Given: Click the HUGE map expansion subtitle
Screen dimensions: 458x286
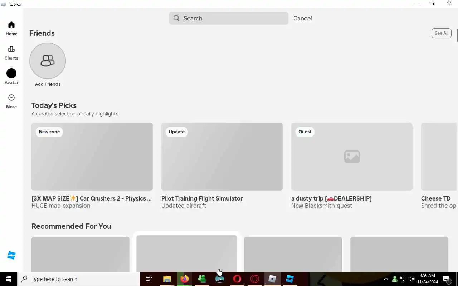Looking at the screenshot, I should pyautogui.click(x=61, y=206).
